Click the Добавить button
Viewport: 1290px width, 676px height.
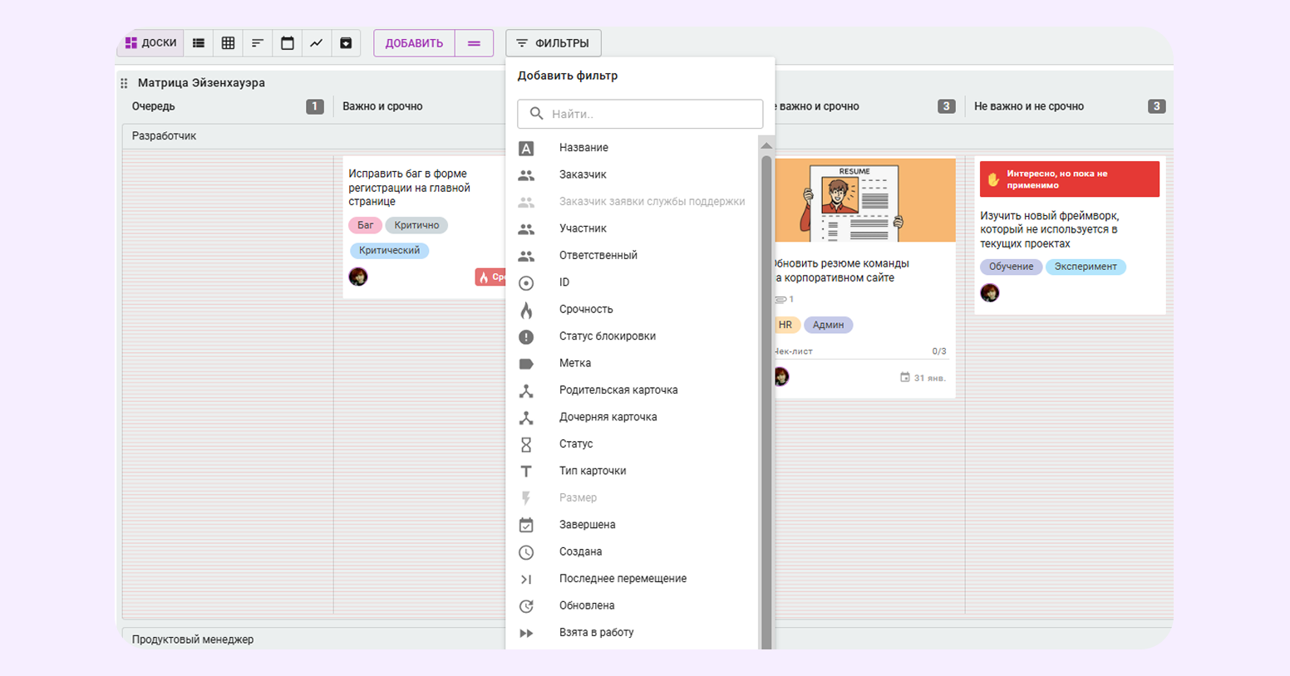[414, 43]
